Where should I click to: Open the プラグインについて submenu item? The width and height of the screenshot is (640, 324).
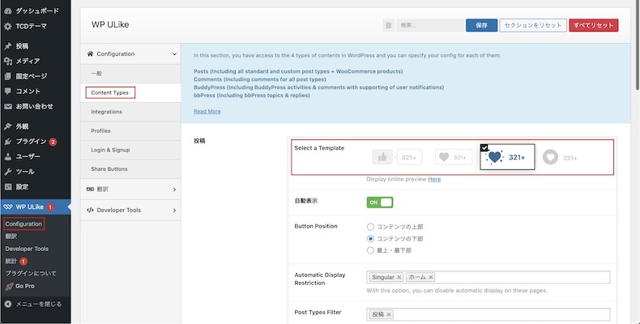click(x=31, y=274)
